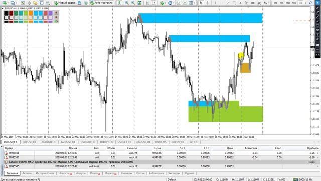Pick the black filled color swatch
The height and width of the screenshot is (181, 321).
pyautogui.click(x=6, y=13)
